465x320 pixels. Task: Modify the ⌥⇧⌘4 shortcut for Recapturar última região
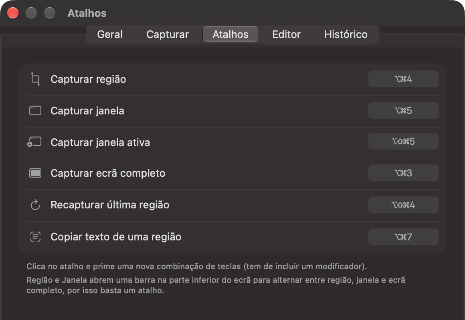[x=403, y=205]
